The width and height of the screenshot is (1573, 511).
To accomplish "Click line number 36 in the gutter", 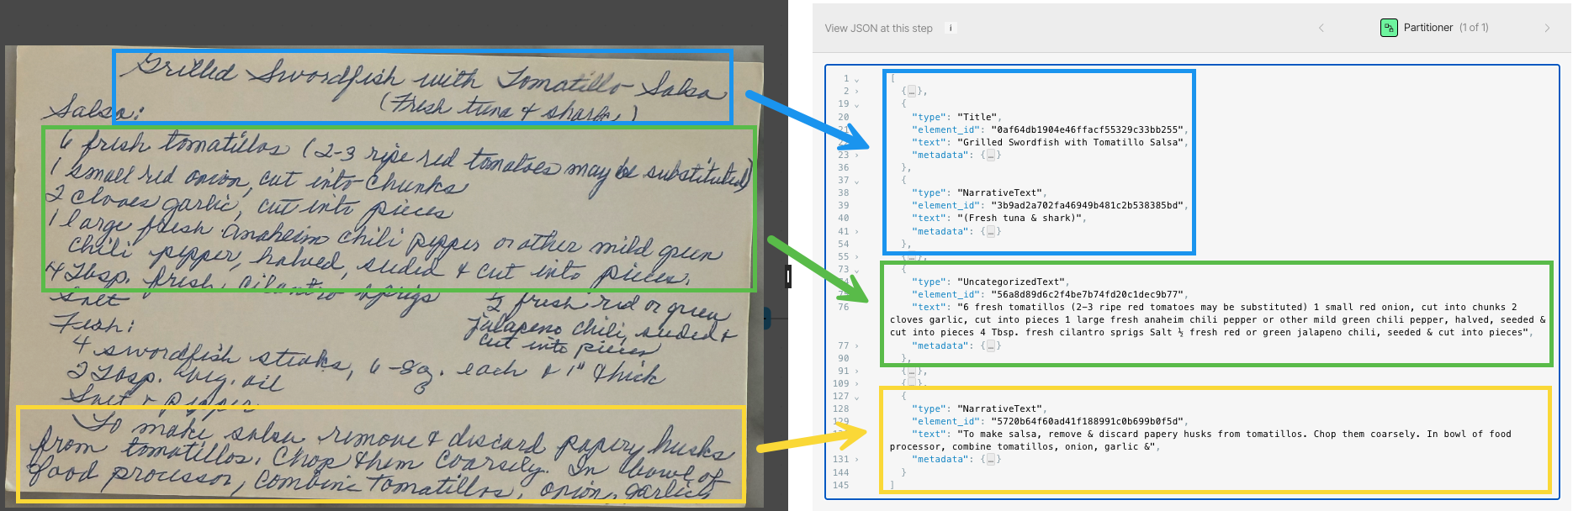I will pyautogui.click(x=844, y=168).
